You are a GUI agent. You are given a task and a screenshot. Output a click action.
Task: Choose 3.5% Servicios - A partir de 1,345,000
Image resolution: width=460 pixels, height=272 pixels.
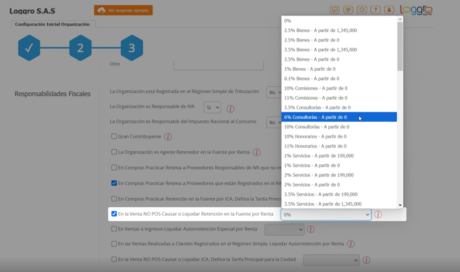(x=339, y=204)
